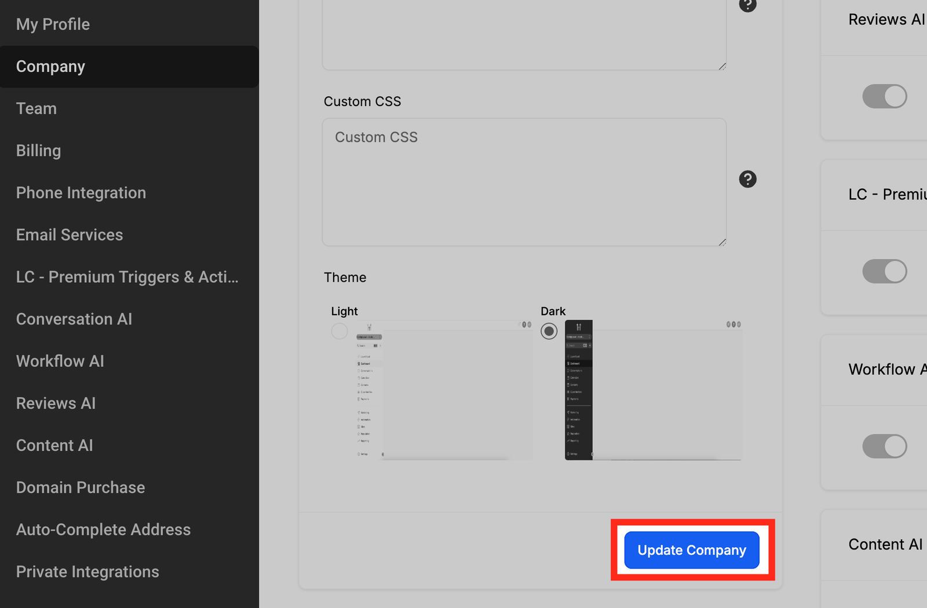Click the Light theme preview thumbnail
Image resolution: width=927 pixels, height=608 pixels.
pos(444,390)
